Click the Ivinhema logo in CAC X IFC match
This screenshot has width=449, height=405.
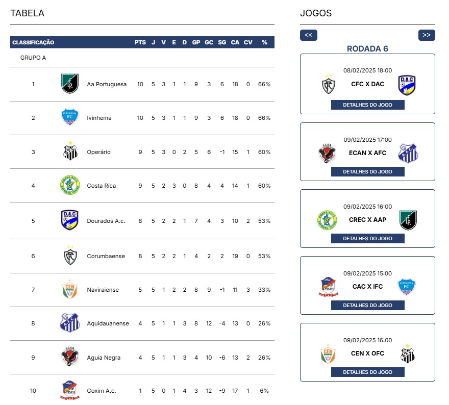(x=407, y=286)
